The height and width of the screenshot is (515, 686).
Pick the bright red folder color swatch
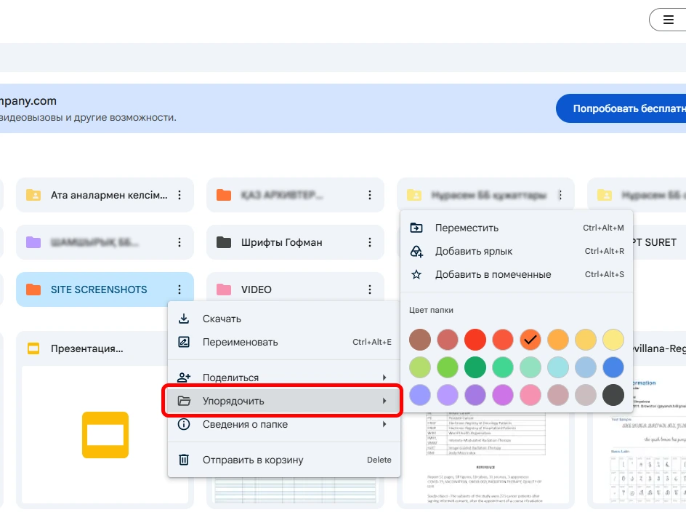pos(475,340)
